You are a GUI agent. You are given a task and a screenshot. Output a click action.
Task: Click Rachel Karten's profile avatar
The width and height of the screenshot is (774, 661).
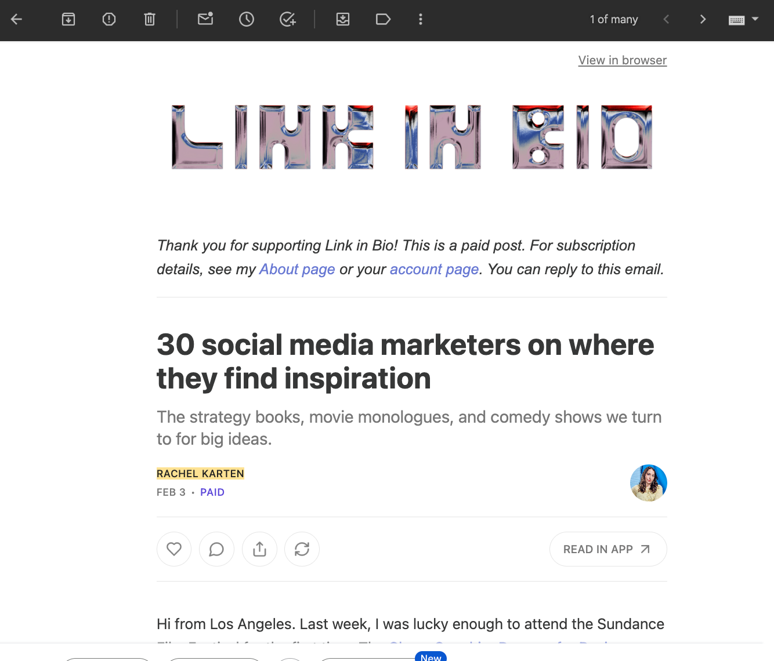[648, 483]
